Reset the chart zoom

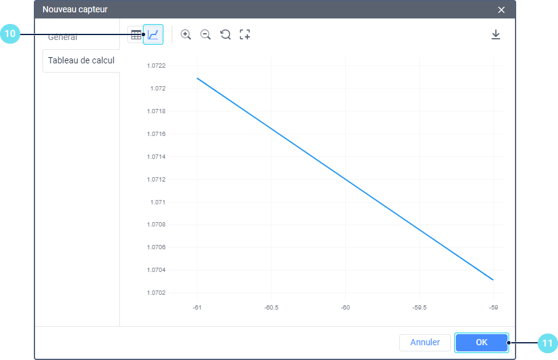point(225,34)
